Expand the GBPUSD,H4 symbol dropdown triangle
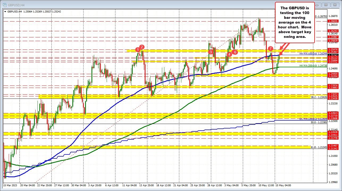This screenshot has width=342, height=191. coord(5,12)
